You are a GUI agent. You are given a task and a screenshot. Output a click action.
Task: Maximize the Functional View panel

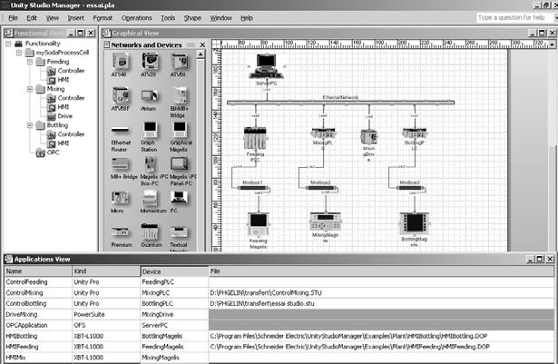81,33
